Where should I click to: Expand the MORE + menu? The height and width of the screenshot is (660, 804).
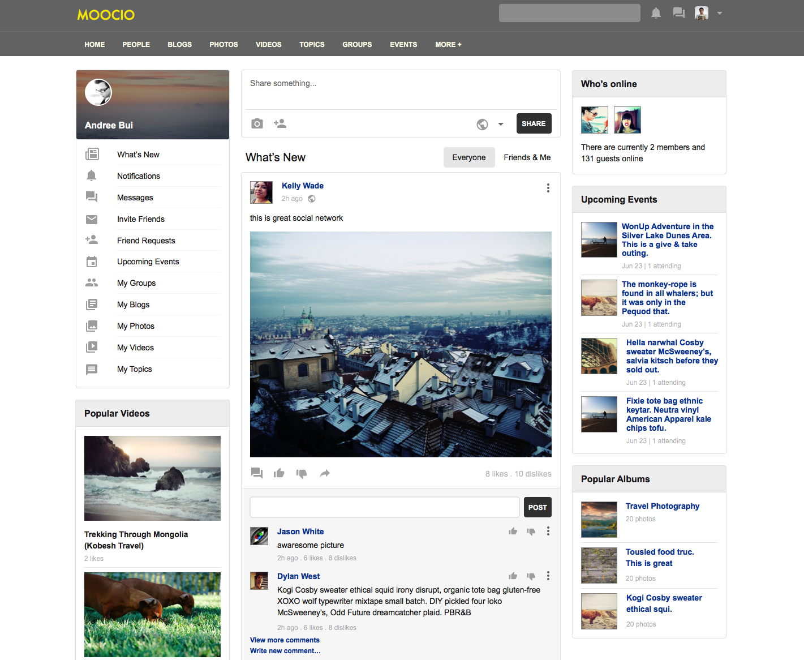click(448, 44)
